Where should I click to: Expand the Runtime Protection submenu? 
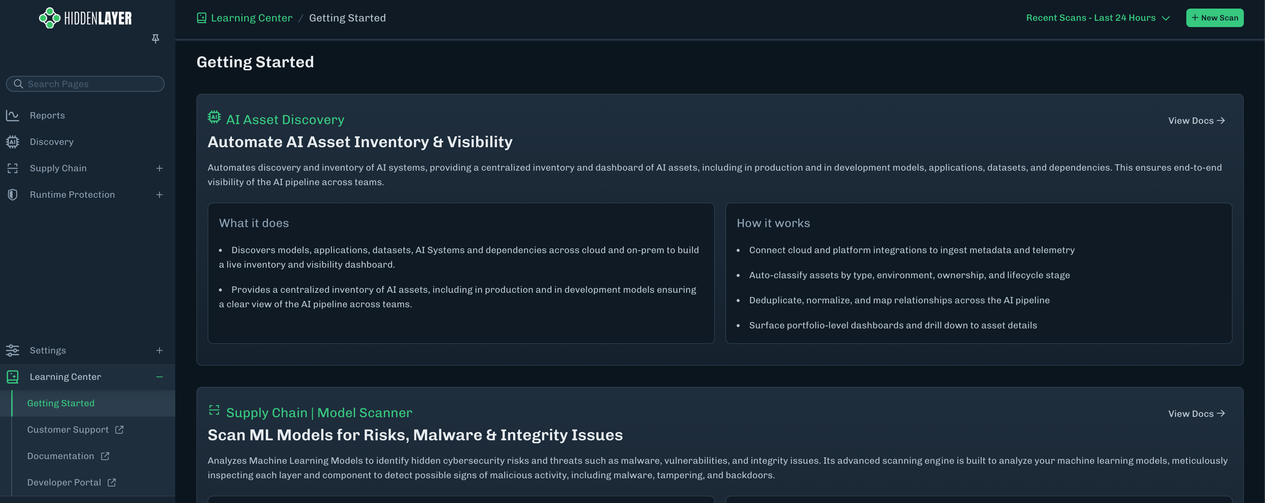click(x=159, y=195)
